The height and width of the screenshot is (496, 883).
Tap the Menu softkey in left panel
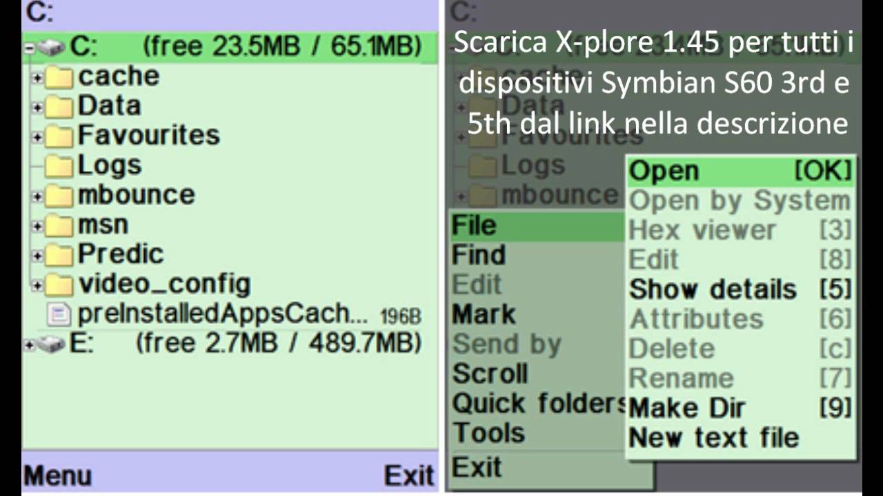point(58,476)
